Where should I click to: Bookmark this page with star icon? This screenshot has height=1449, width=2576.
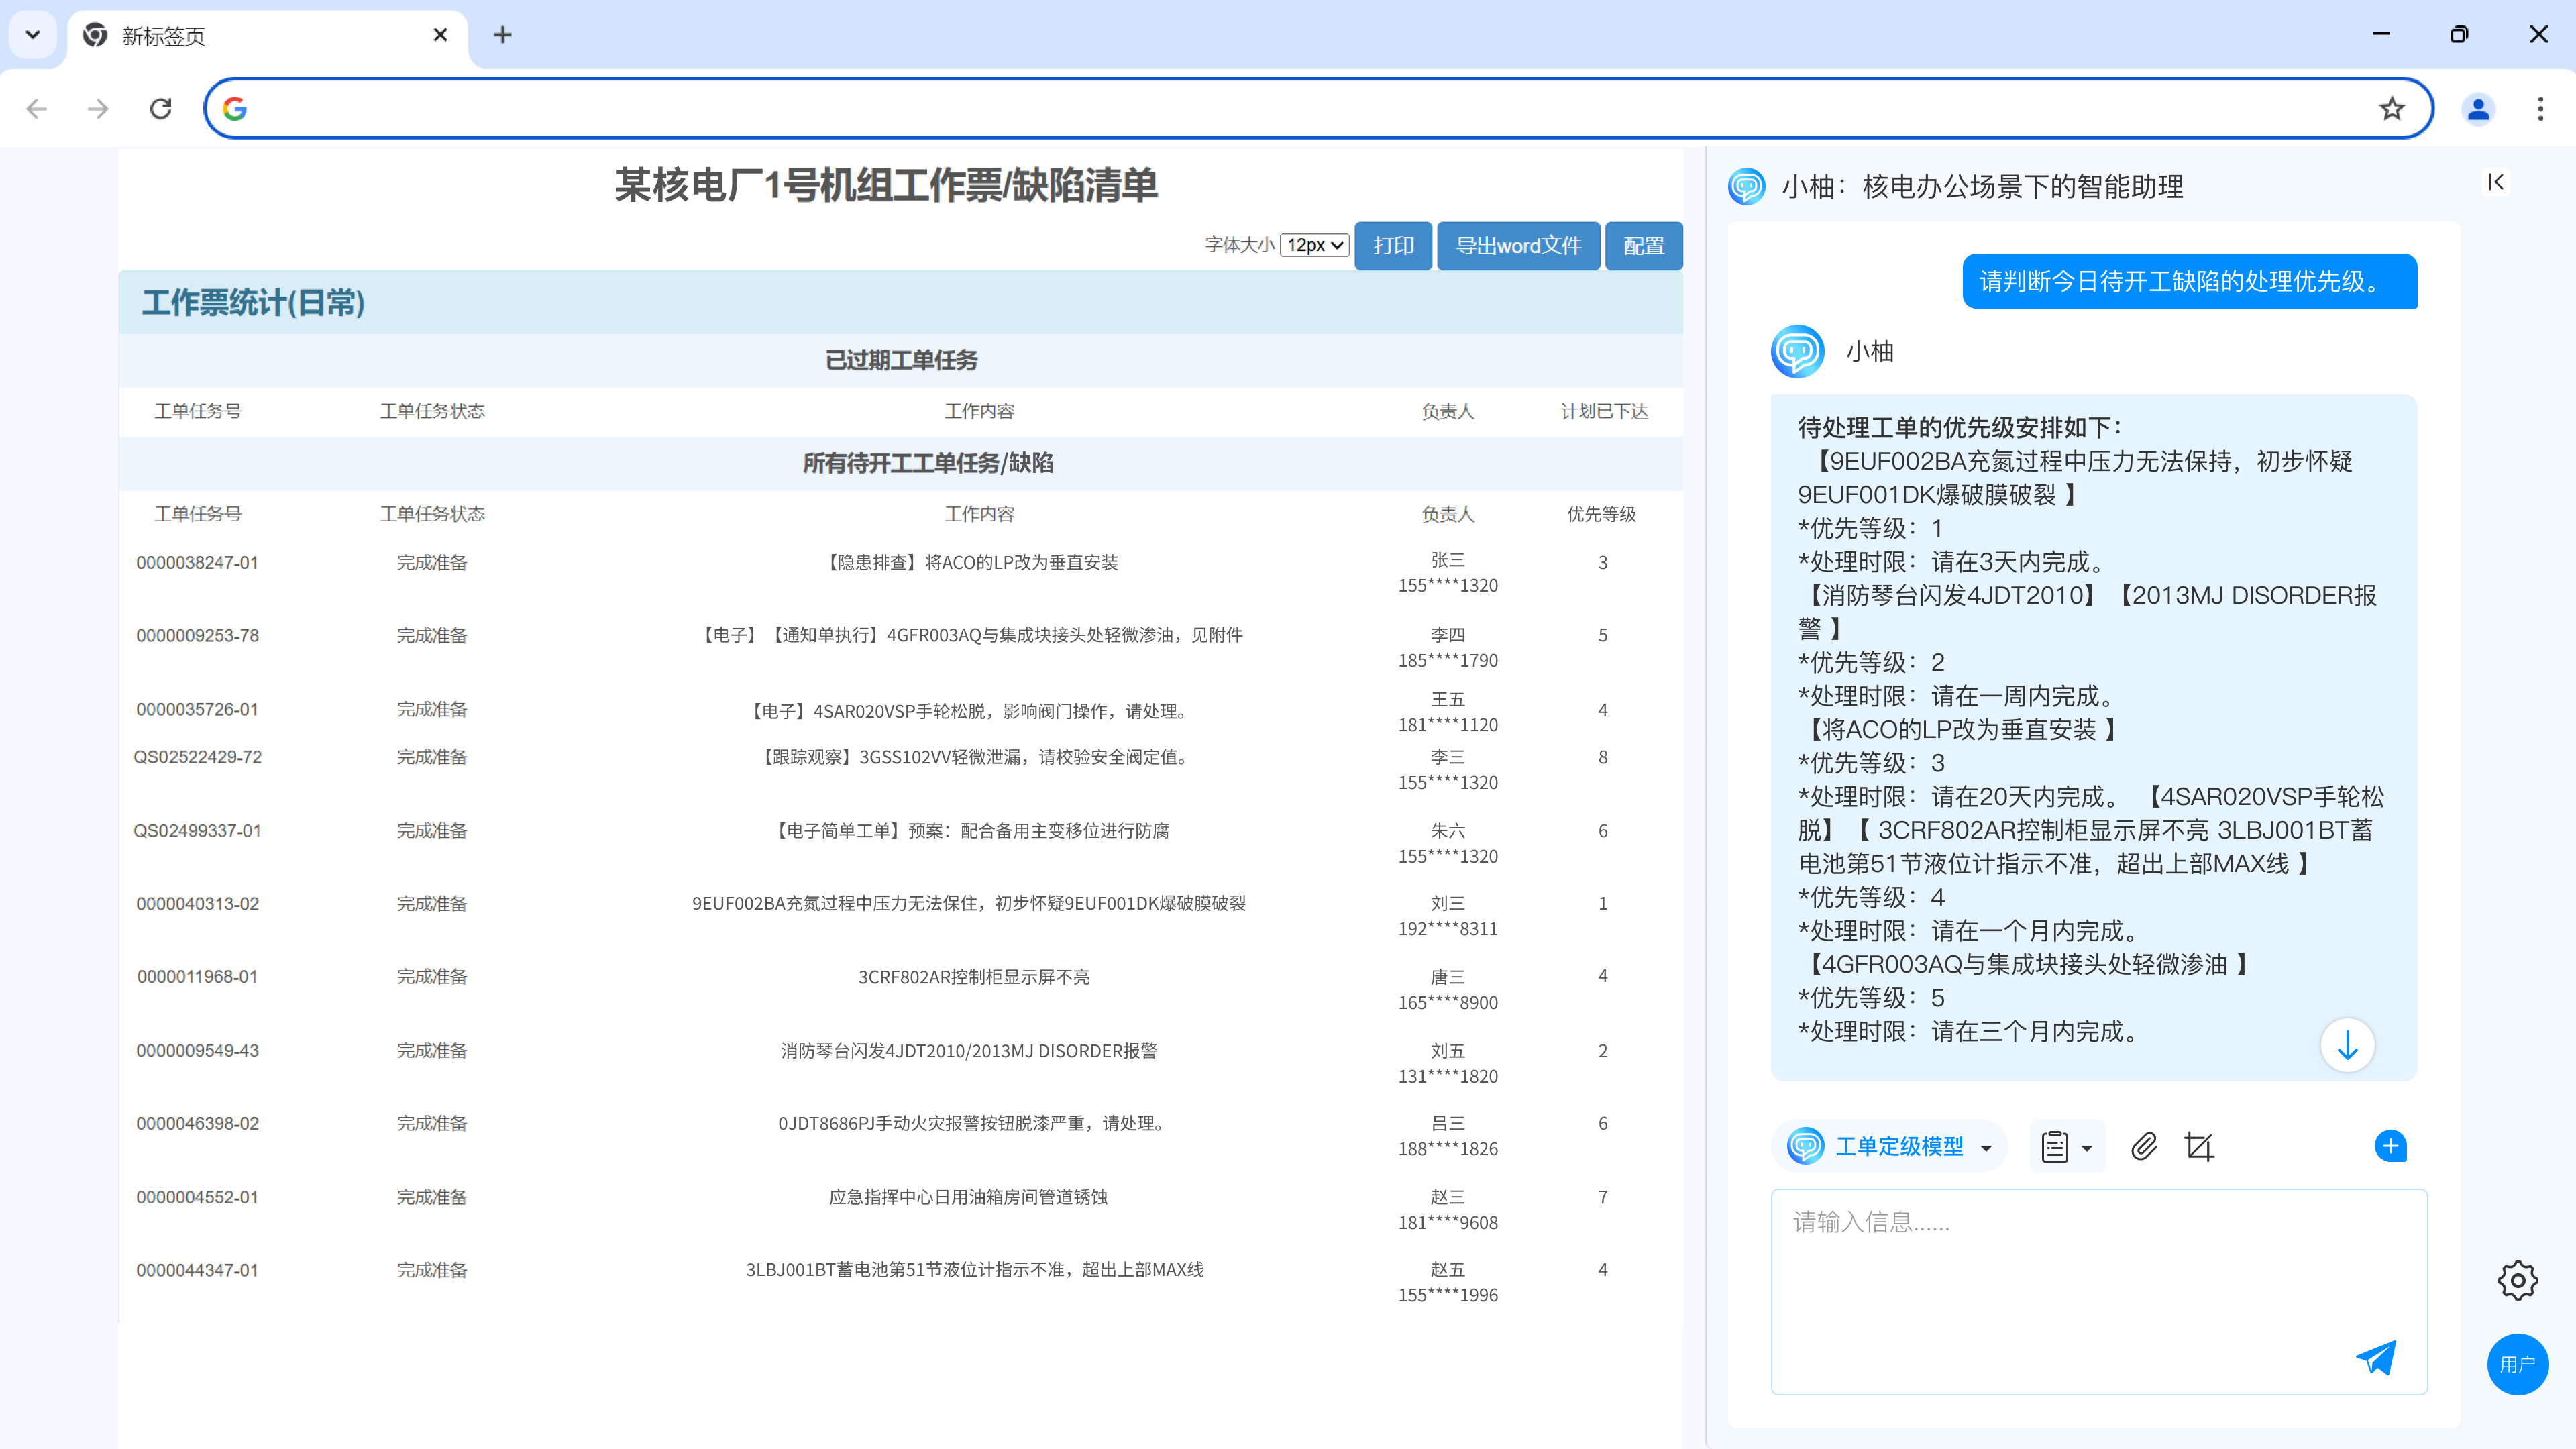(x=2392, y=108)
